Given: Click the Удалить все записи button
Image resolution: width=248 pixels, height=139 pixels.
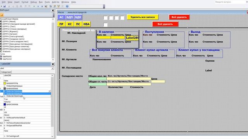Looking at the screenshot, I should coord(143,17).
